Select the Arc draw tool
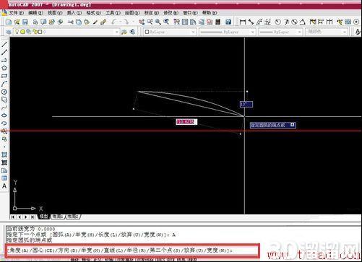Viewport: 362px width, 262px height. pos(4,84)
